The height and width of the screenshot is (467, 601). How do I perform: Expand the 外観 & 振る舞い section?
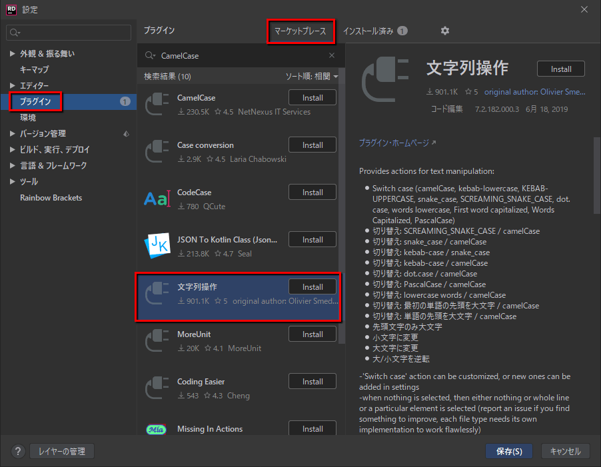pos(12,54)
